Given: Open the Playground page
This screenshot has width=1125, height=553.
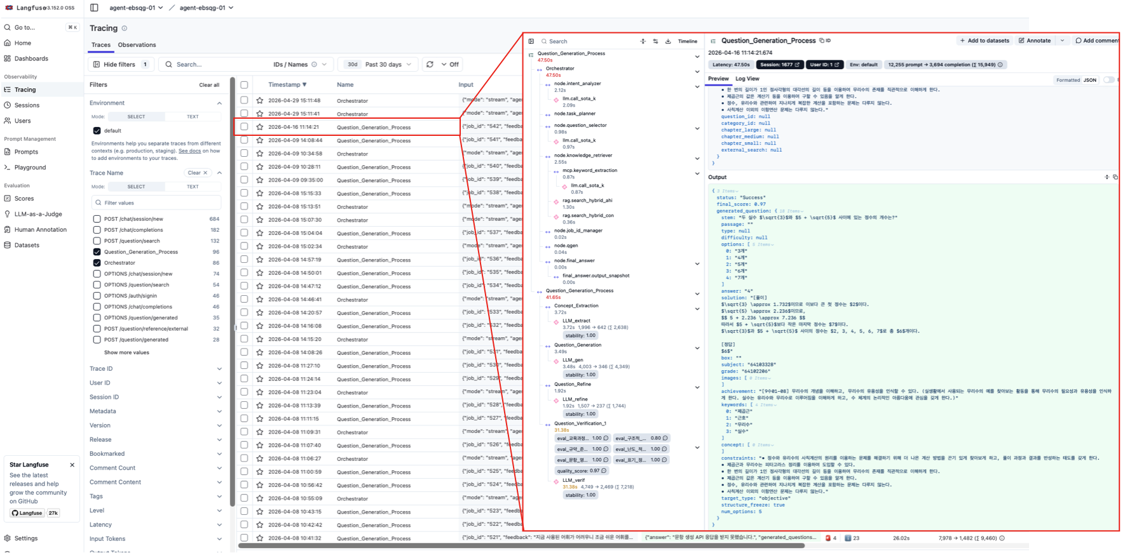Looking at the screenshot, I should click(x=30, y=168).
